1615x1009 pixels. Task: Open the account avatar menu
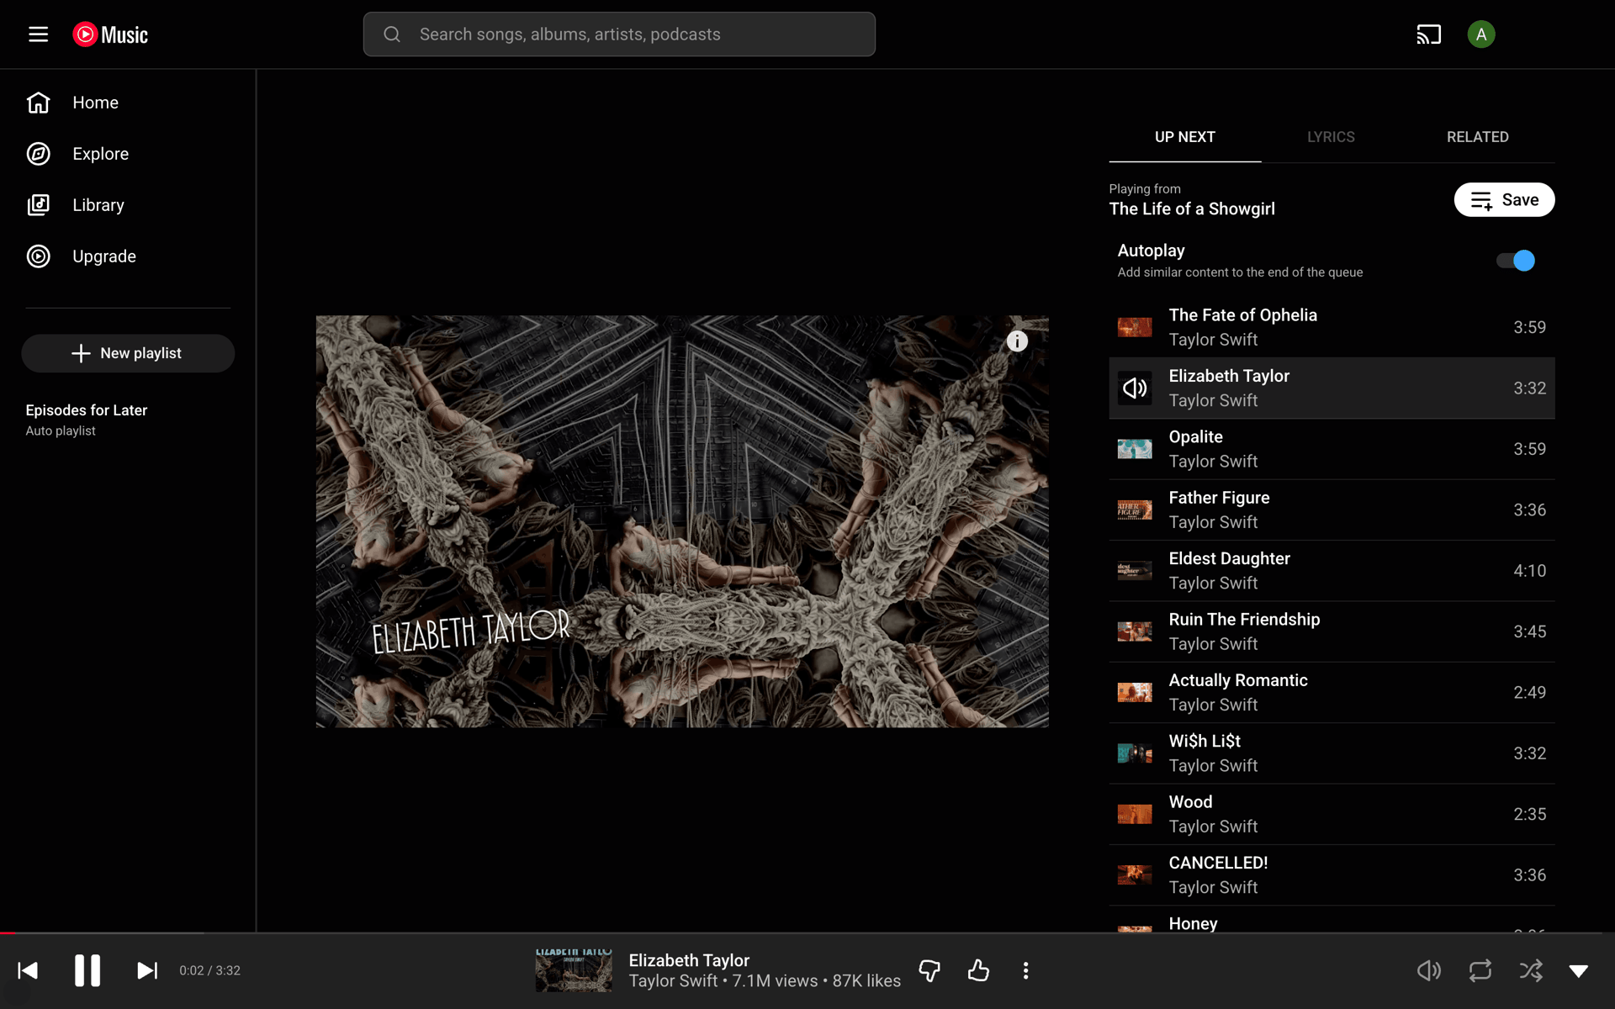pos(1480,34)
